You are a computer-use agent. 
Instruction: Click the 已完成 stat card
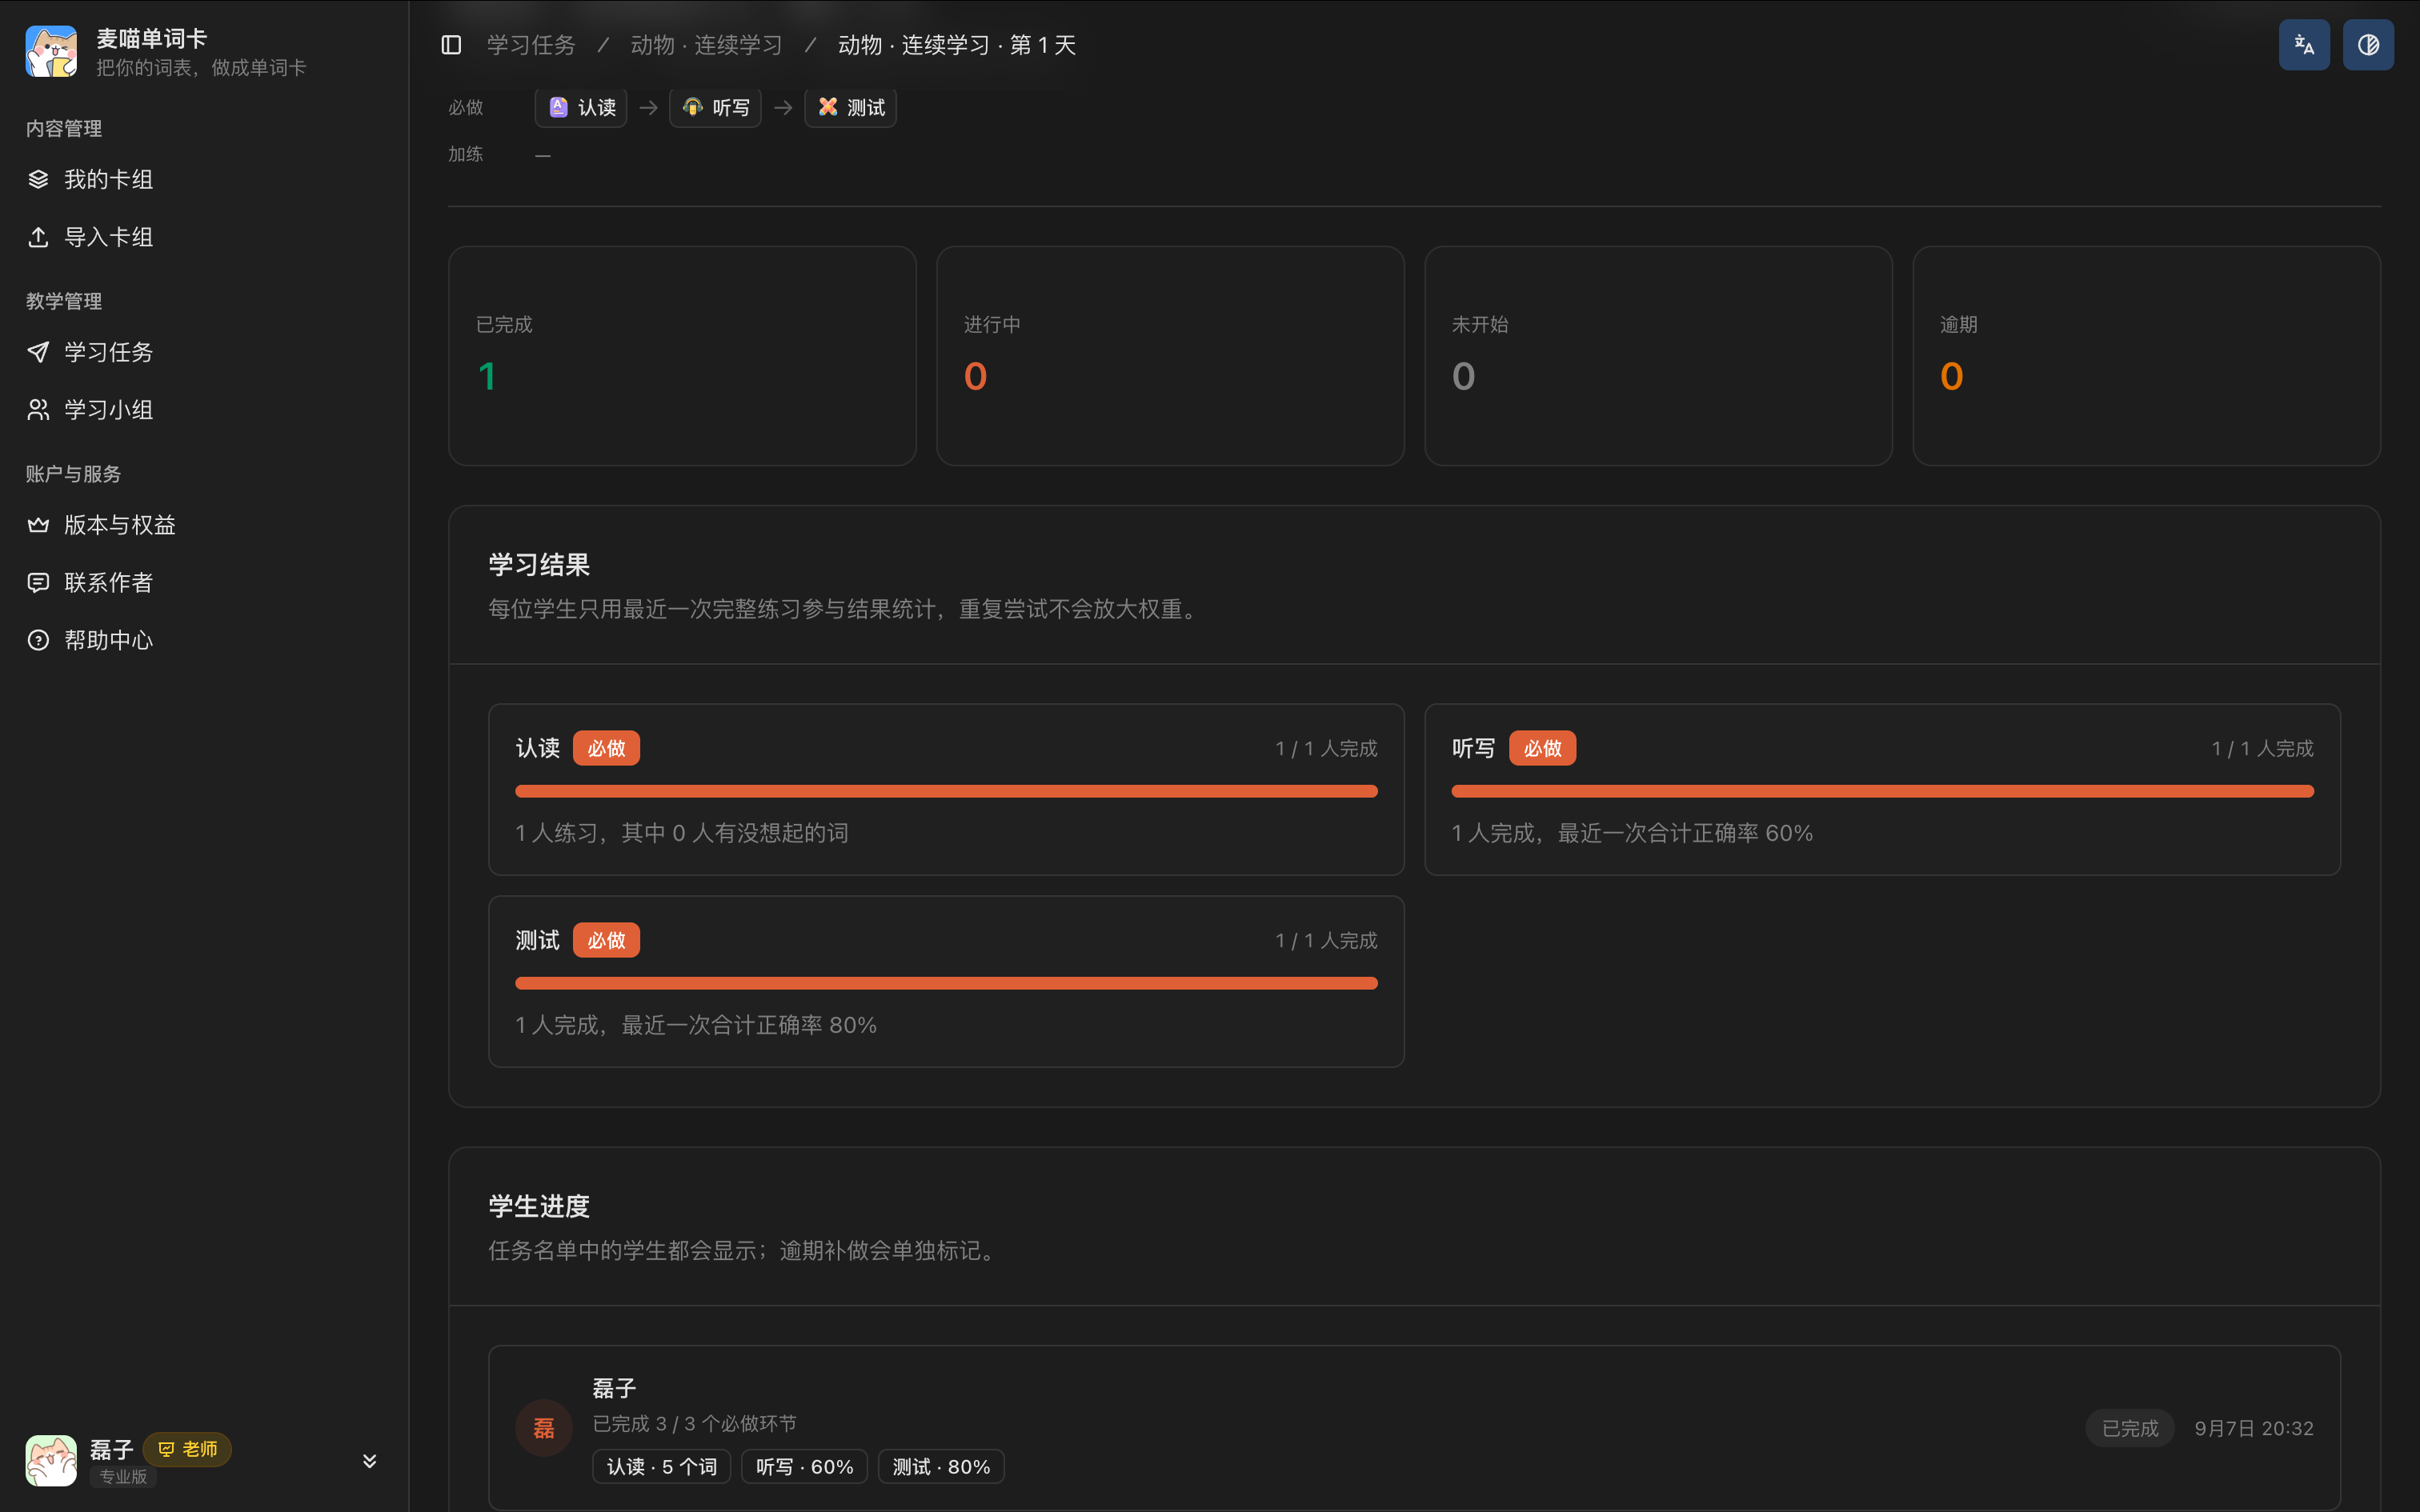[682, 356]
